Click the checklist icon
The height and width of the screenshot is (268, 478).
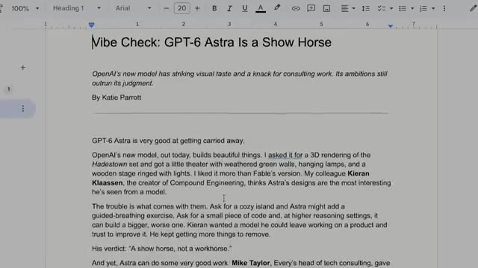click(381, 8)
